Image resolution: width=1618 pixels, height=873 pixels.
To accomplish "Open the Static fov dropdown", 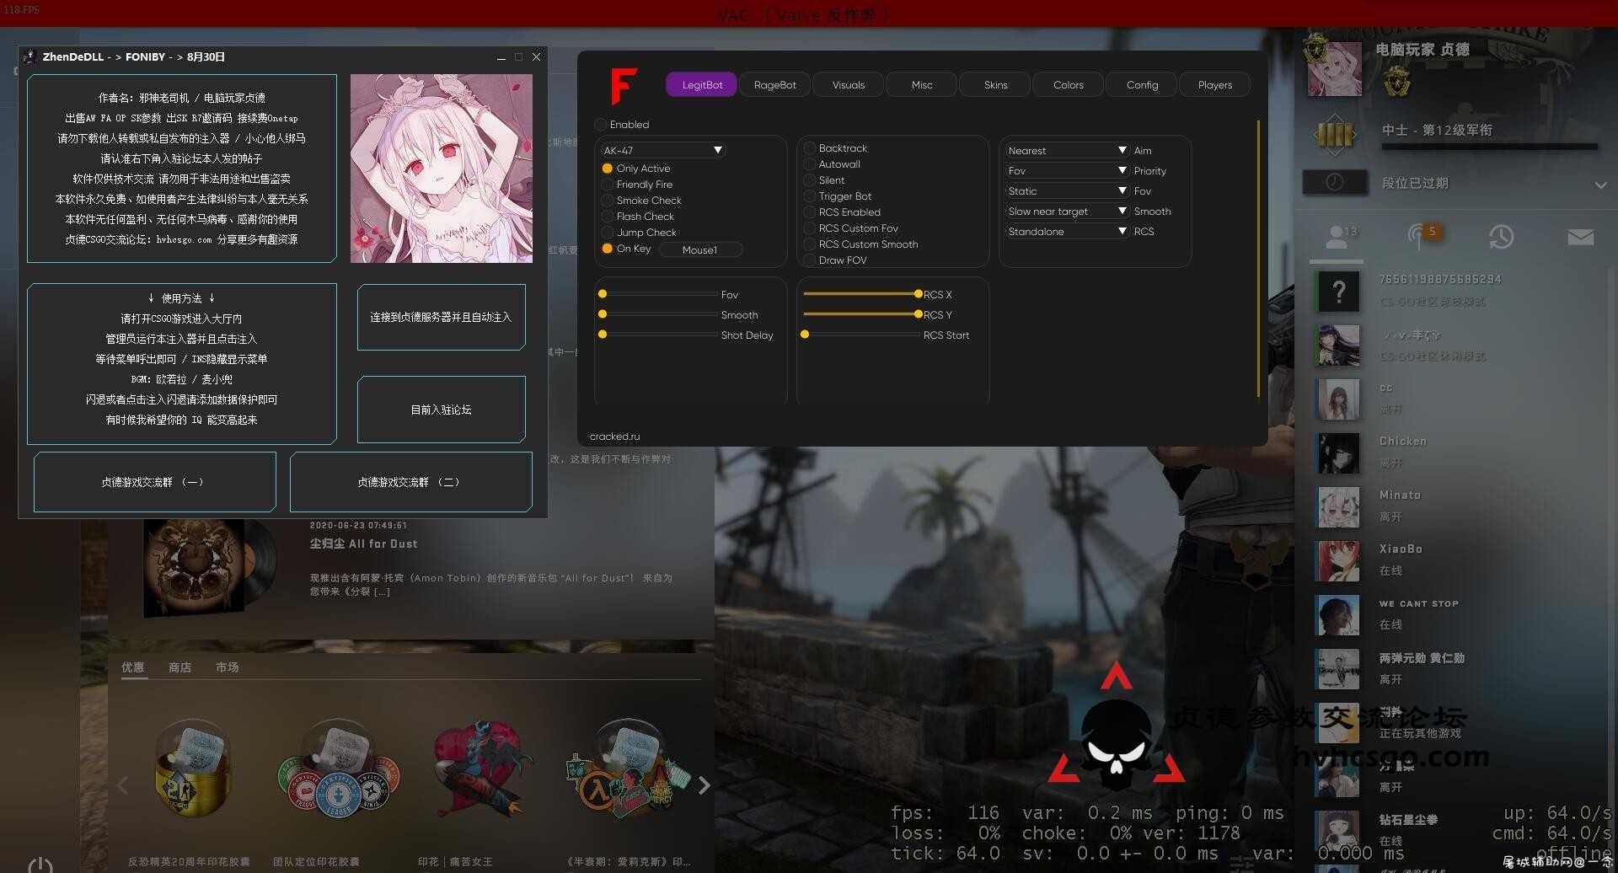I will coord(1066,191).
